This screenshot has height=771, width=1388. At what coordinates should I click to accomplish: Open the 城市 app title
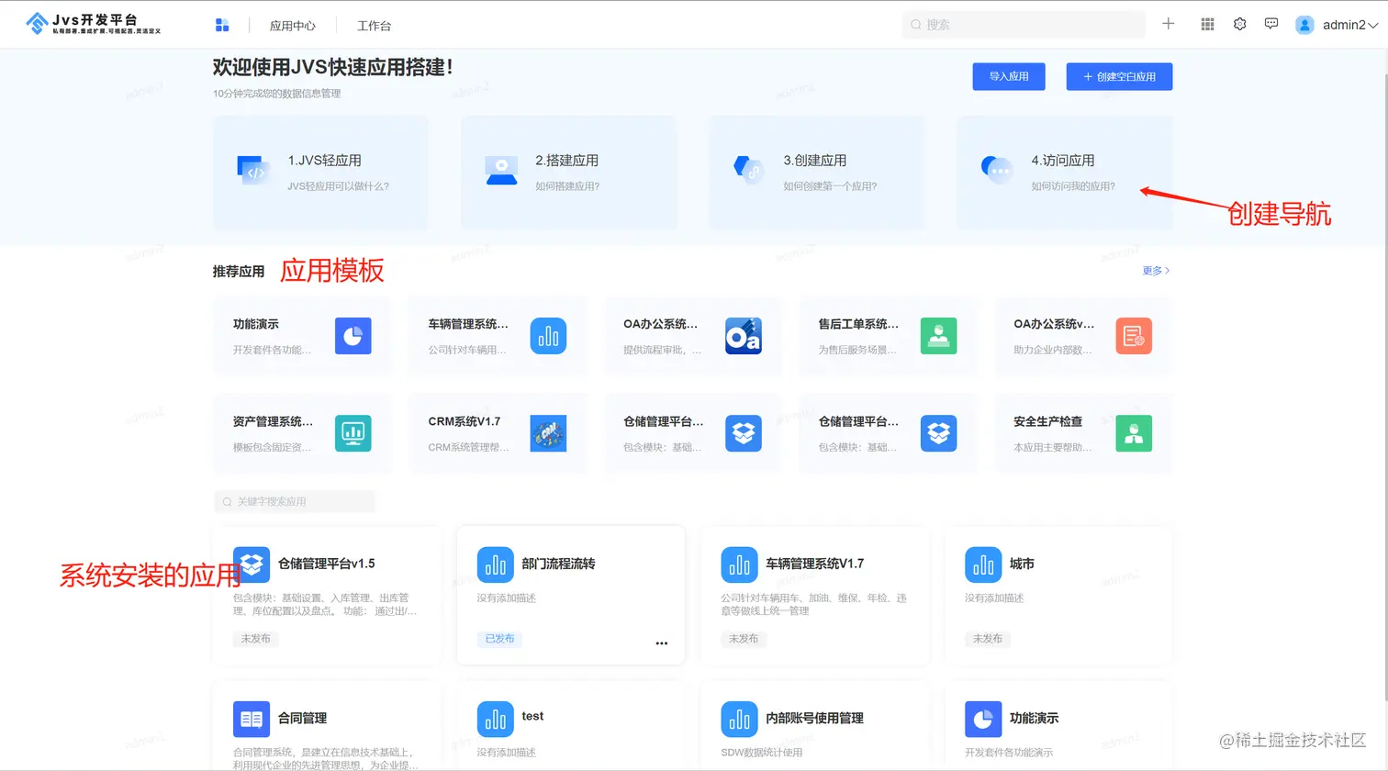(1022, 564)
